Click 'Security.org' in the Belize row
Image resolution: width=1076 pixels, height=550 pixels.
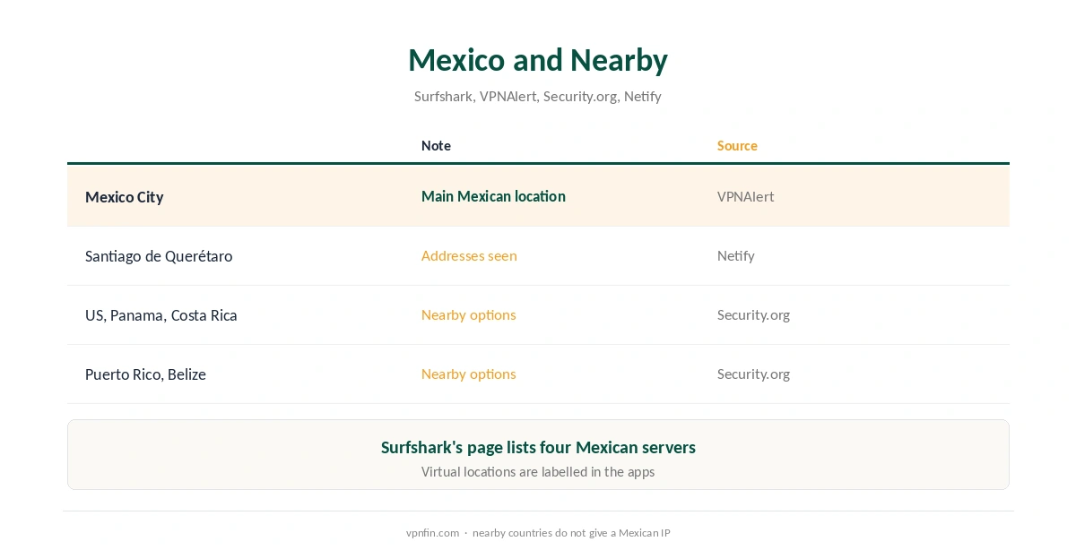(753, 374)
